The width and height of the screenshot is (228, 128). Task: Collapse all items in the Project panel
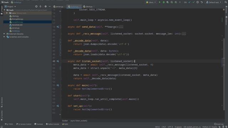point(40,6)
